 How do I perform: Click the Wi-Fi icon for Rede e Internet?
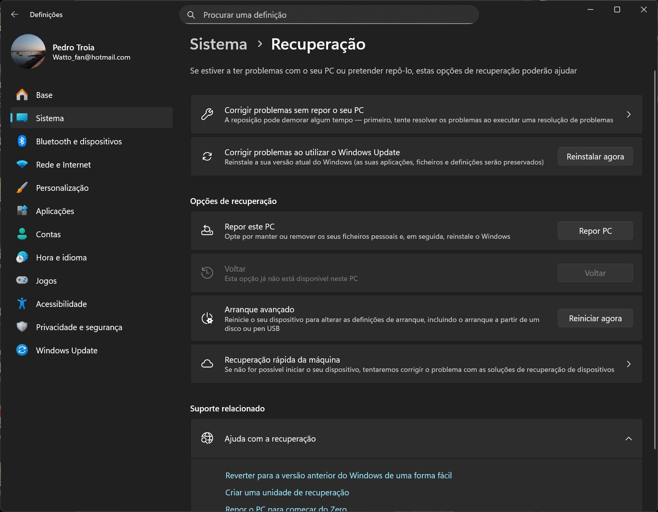pos(22,164)
